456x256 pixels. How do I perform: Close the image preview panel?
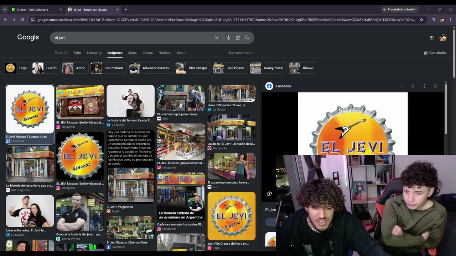[435, 86]
